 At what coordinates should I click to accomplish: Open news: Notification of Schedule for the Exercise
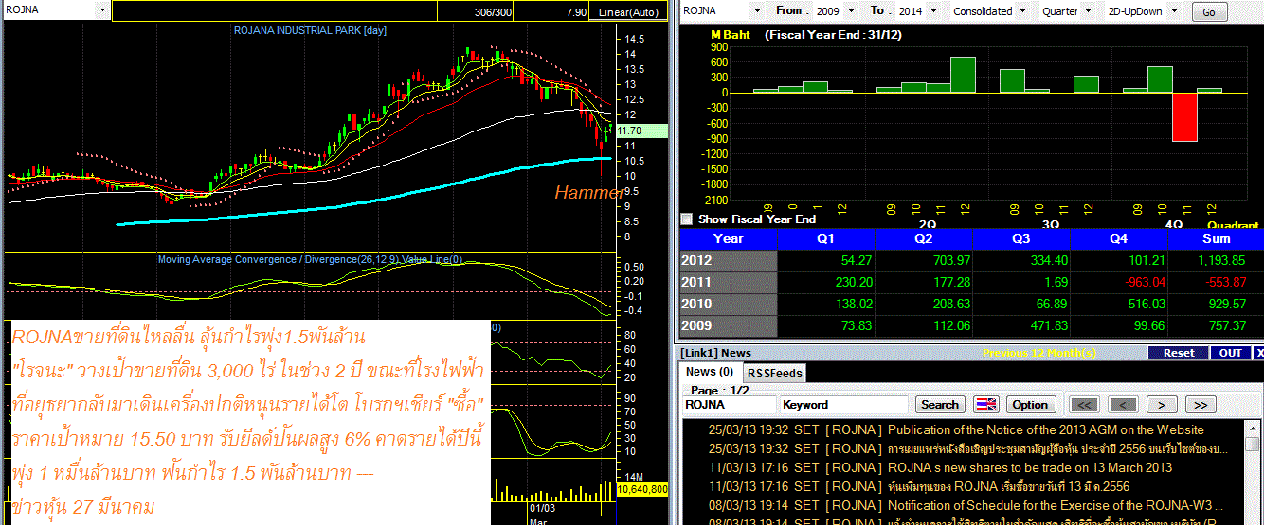coord(1056,505)
